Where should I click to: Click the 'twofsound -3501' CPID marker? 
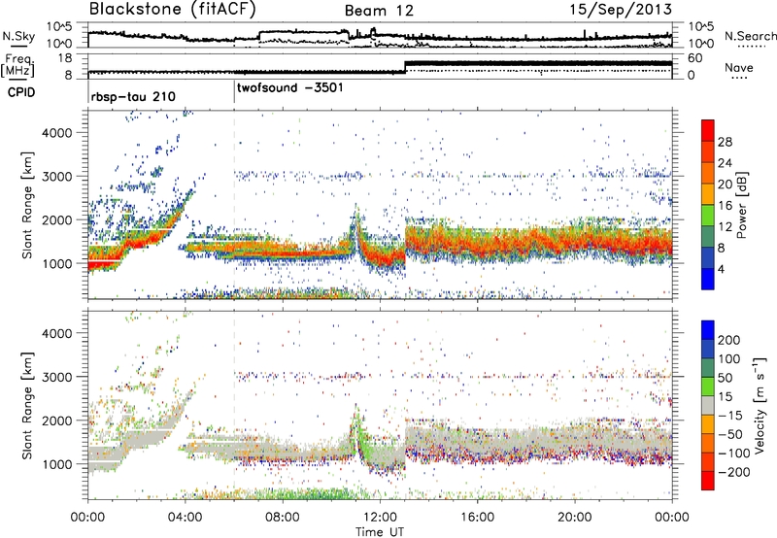coord(289,88)
